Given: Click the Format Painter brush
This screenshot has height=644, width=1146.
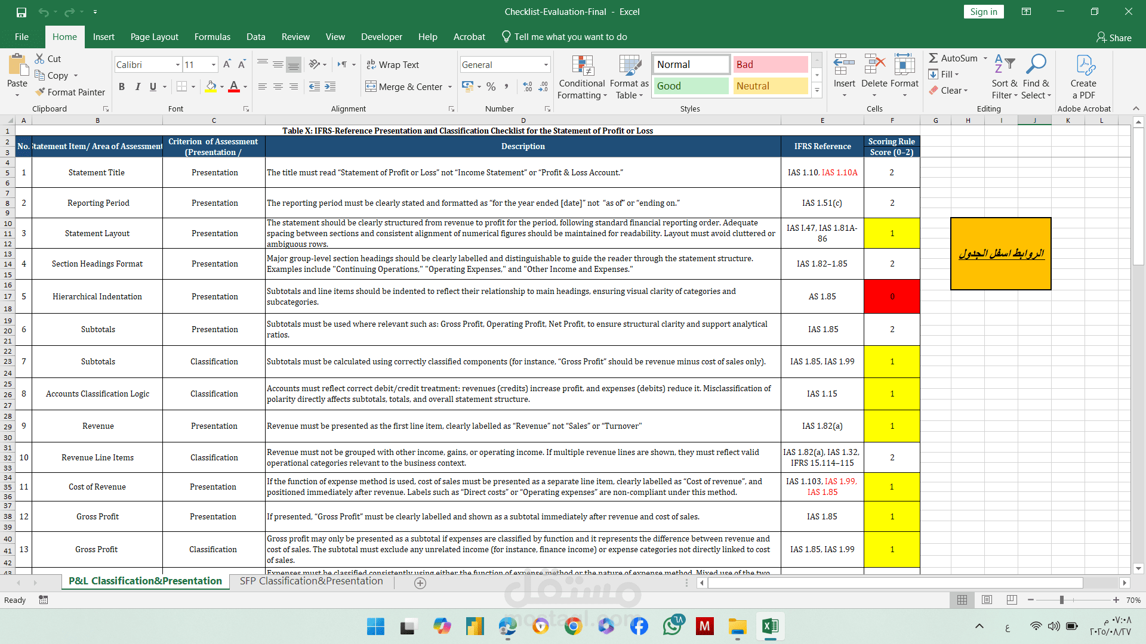Looking at the screenshot, I should pos(40,92).
